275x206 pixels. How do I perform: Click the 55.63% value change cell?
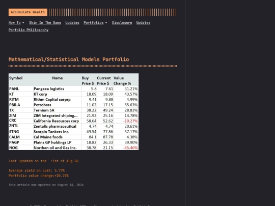[x=126, y=105]
